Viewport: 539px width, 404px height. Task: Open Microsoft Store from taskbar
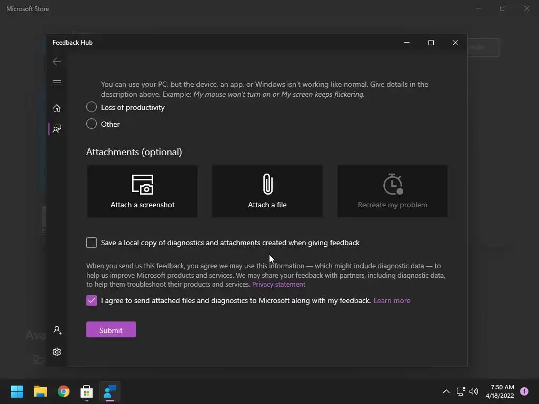pyautogui.click(x=87, y=391)
